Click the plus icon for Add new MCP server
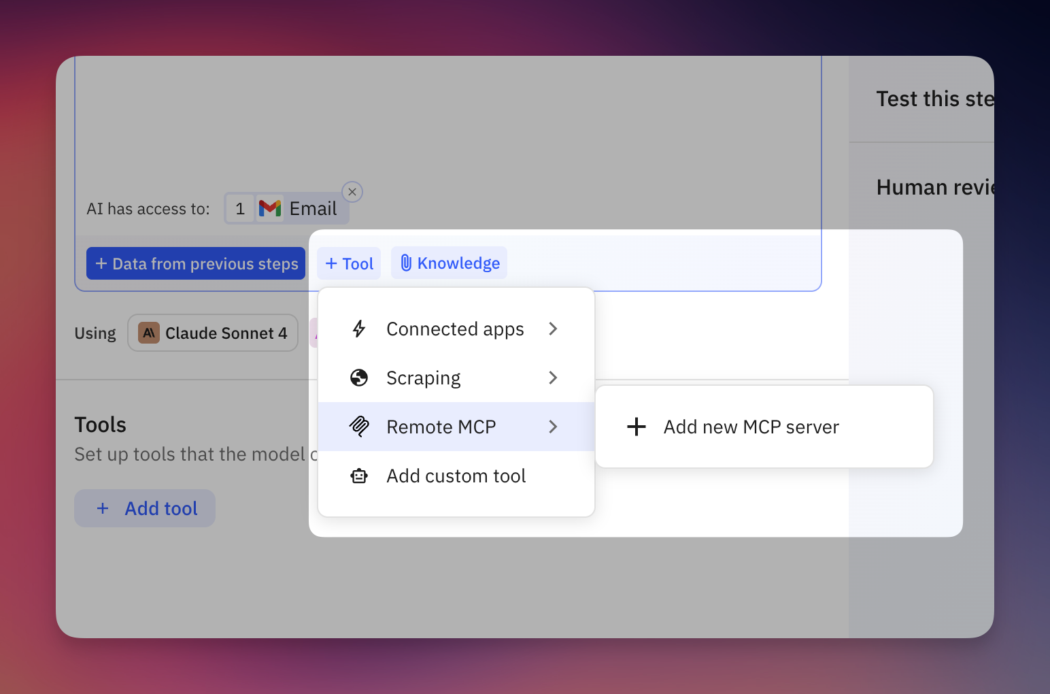 click(637, 427)
